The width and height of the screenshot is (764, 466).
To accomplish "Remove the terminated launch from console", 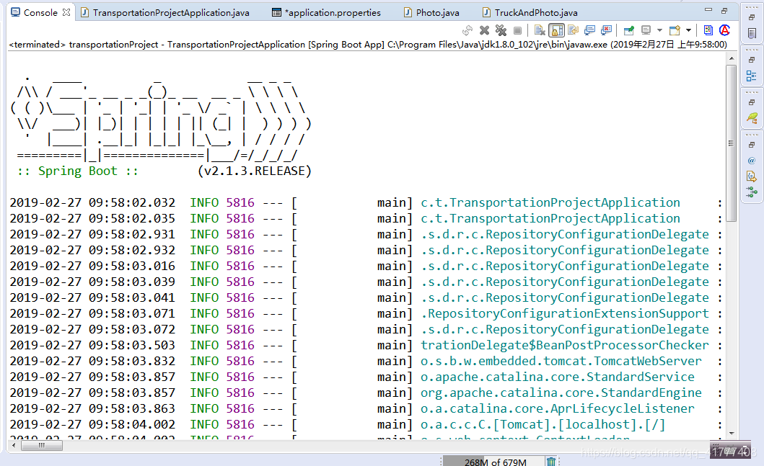I will tap(484, 31).
